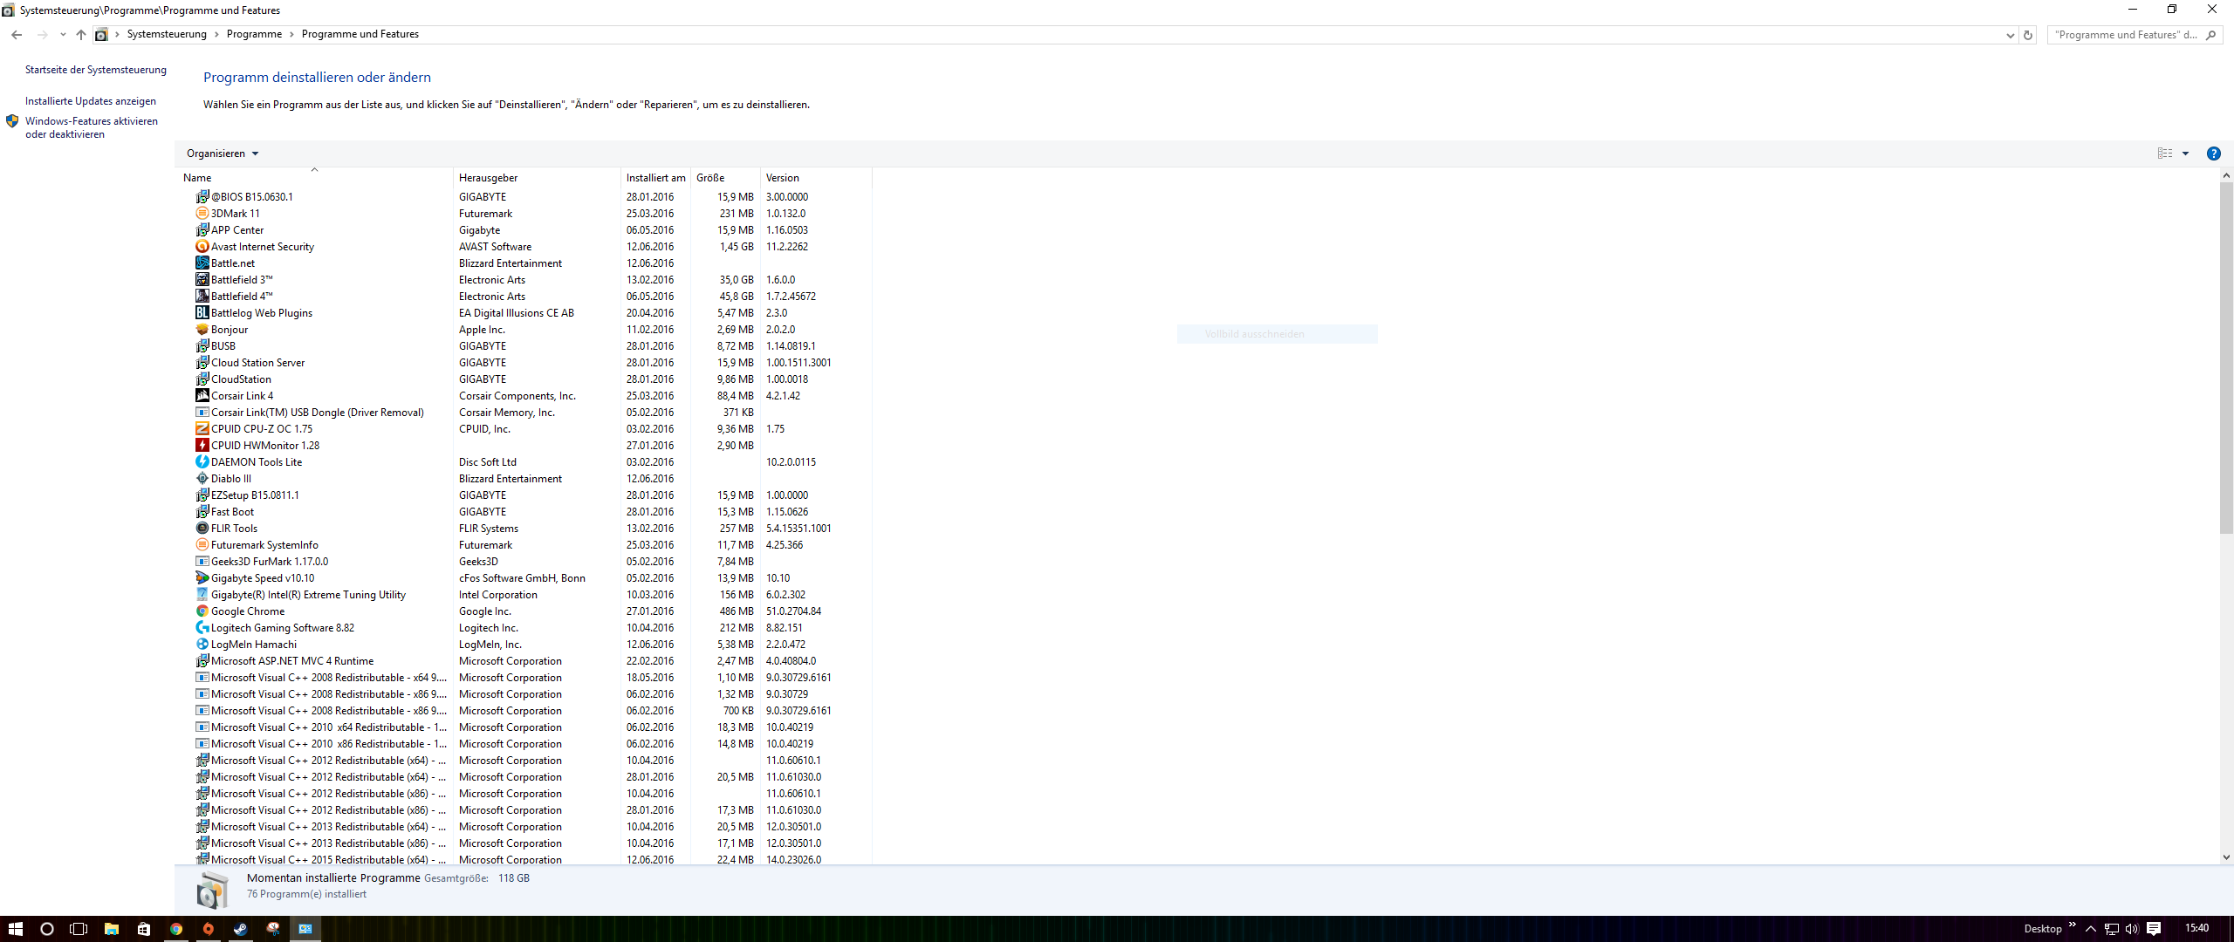Sort list by Installiert am column
This screenshot has height=942, width=2234.
pyautogui.click(x=655, y=178)
